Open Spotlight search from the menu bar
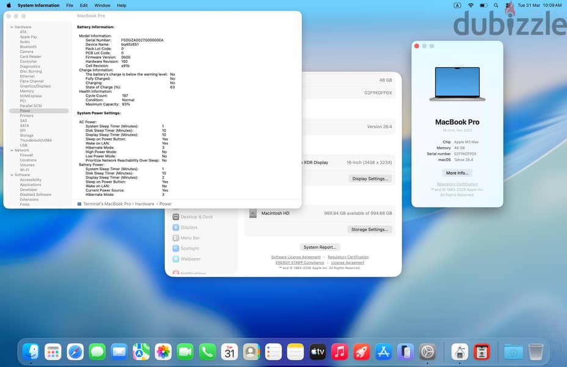Screen dimensions: 567x367 tap(496, 6)
